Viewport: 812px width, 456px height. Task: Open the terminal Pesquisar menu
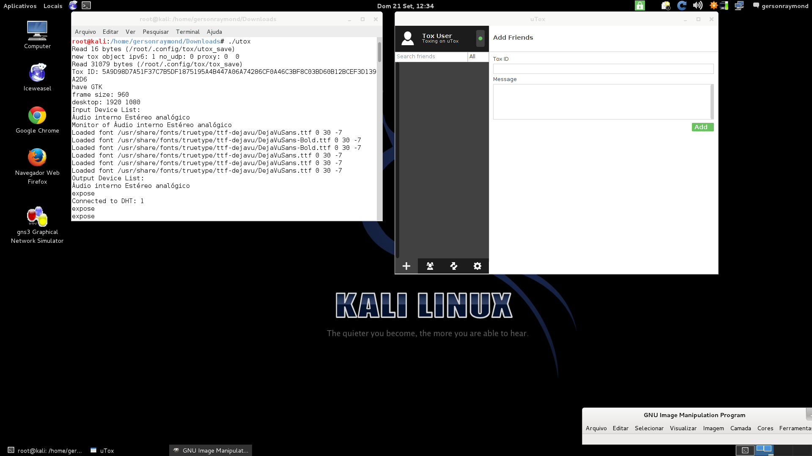pyautogui.click(x=156, y=32)
